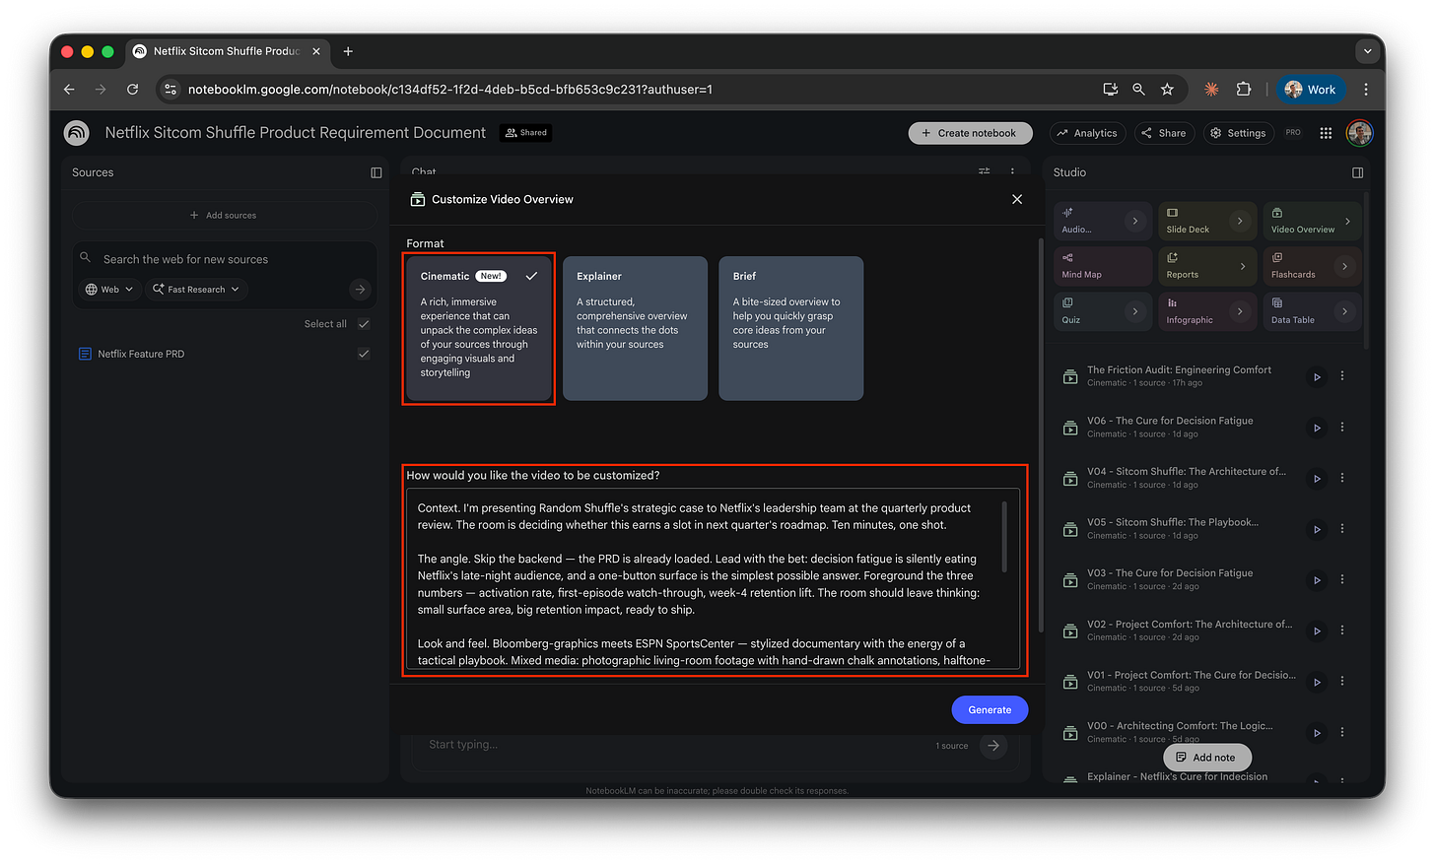This screenshot has height=864, width=1435.
Task: Open the Mind Map studio tile
Action: tap(1103, 267)
